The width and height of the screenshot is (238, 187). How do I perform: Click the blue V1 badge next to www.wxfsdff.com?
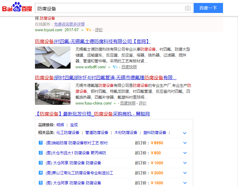115,67
